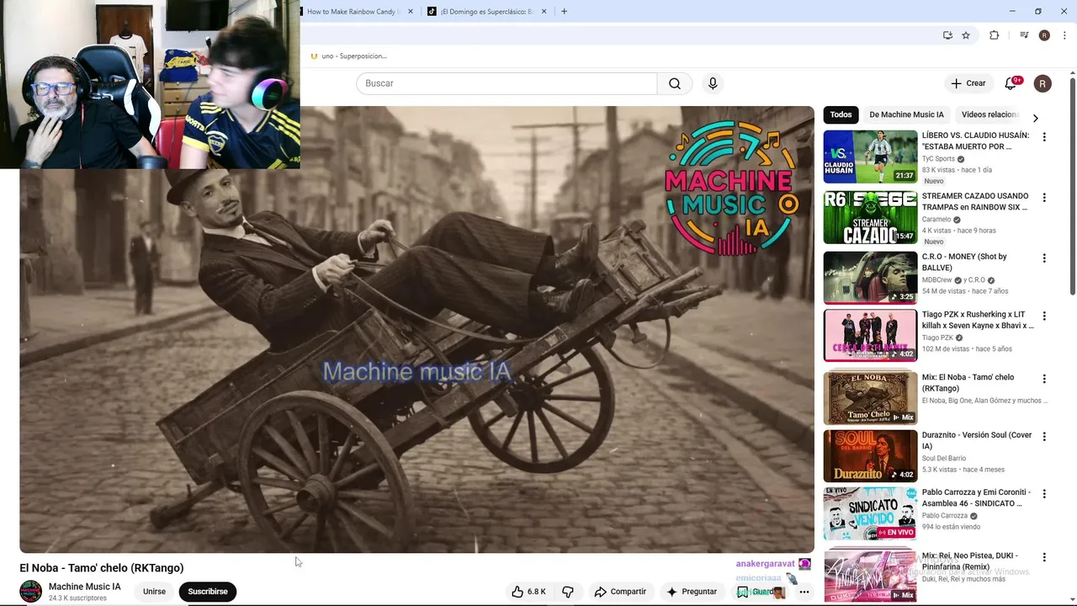Select the De Machine Music IA chip
Image resolution: width=1077 pixels, height=606 pixels.
tap(906, 114)
